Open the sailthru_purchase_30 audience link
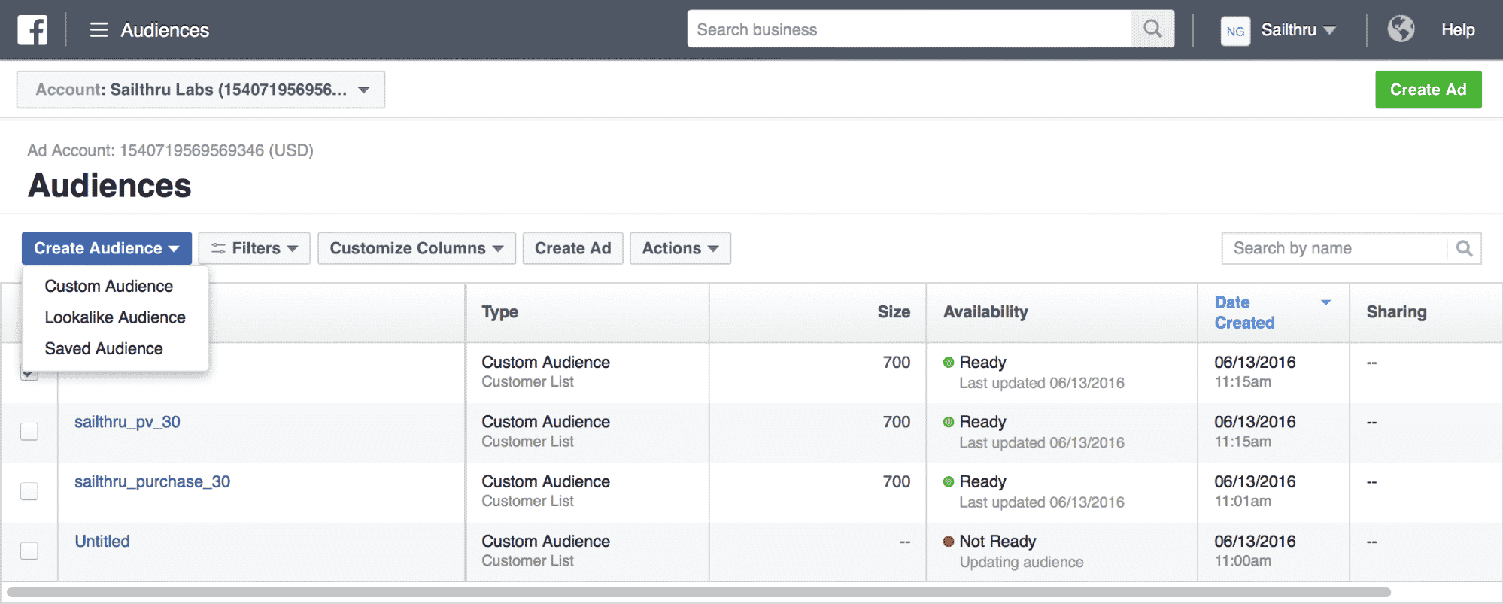This screenshot has height=604, width=1503. pos(153,482)
